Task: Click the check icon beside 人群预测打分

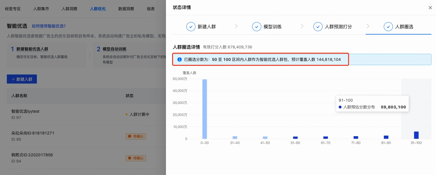Action: [318, 26]
